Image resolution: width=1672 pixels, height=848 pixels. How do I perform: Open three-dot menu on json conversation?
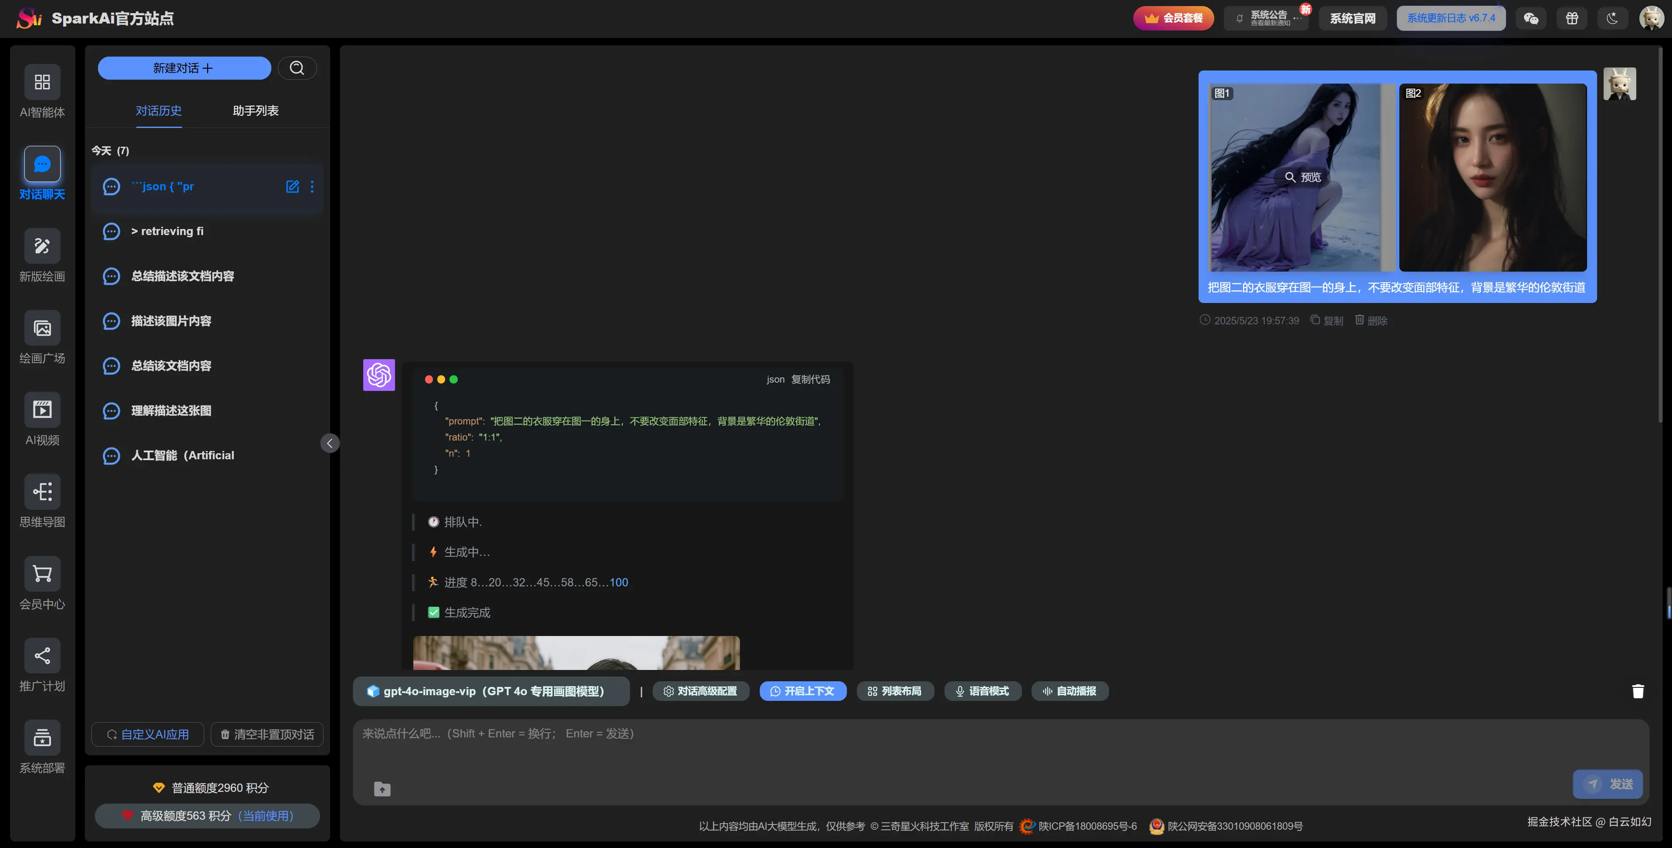[x=312, y=187]
